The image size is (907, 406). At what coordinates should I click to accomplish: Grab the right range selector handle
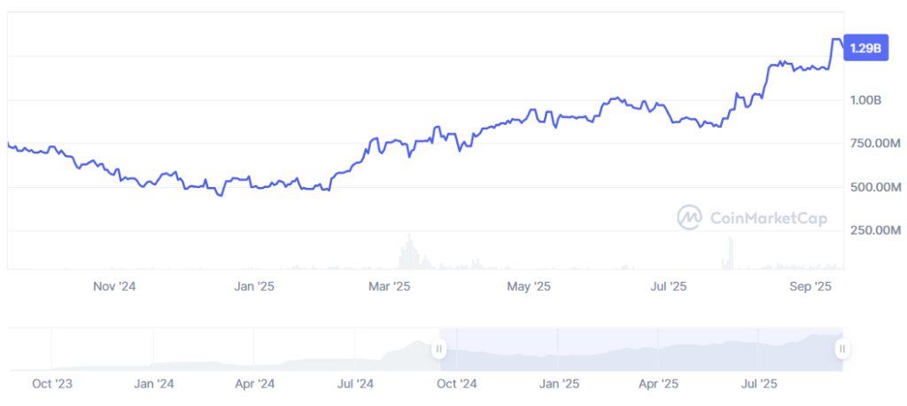pos(841,349)
